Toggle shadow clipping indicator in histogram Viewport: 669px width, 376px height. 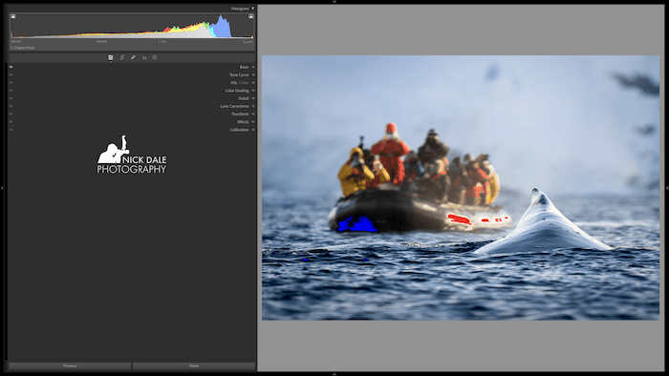[x=13, y=16]
